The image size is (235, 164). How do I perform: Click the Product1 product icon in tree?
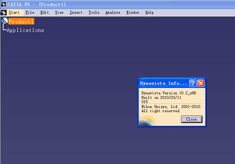coord(4,21)
